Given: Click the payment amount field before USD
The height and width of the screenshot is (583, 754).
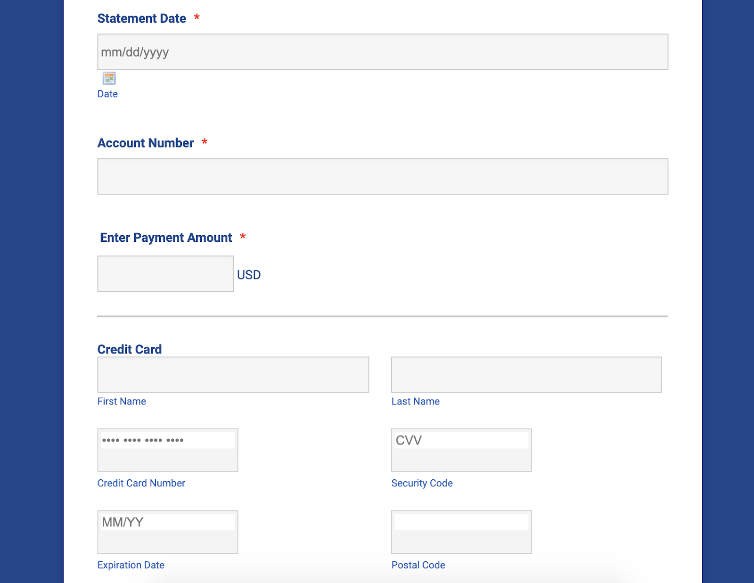Looking at the screenshot, I should (165, 274).
